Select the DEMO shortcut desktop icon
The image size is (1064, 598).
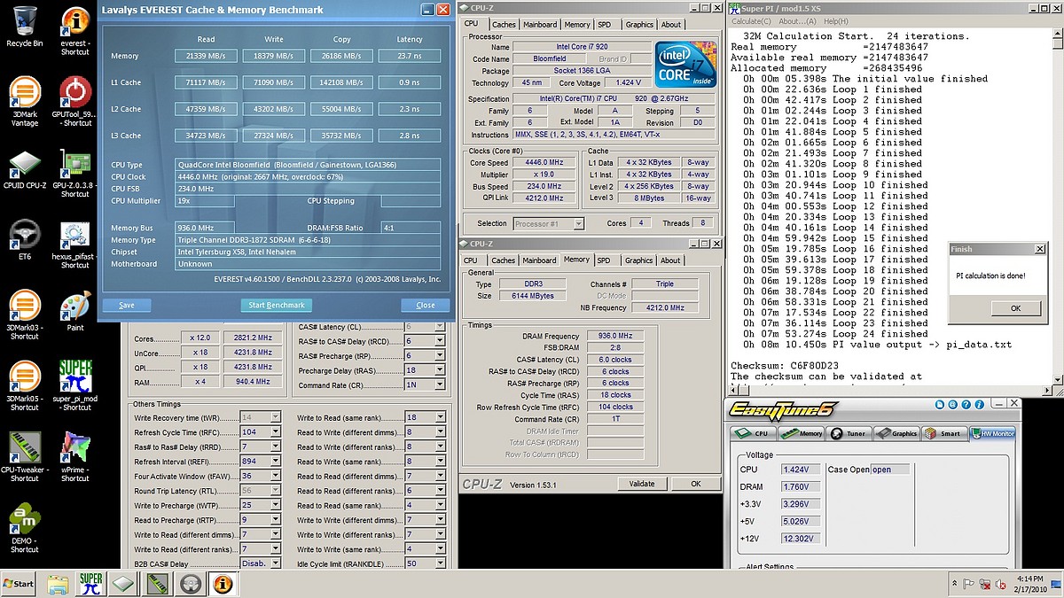25,529
